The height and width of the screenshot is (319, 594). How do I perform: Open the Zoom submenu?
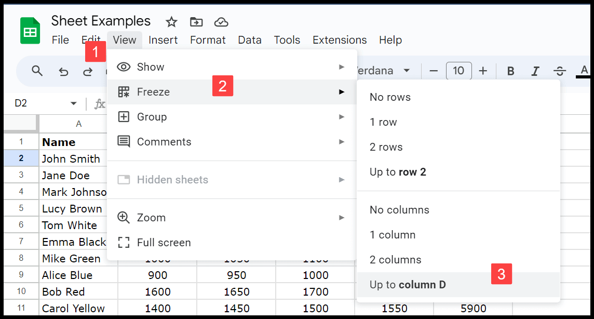point(232,218)
